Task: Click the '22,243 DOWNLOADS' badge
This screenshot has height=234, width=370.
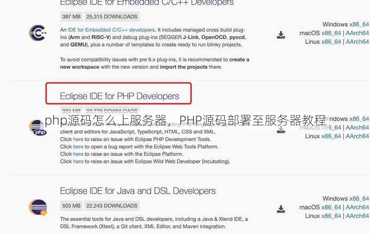Action: tap(112, 206)
